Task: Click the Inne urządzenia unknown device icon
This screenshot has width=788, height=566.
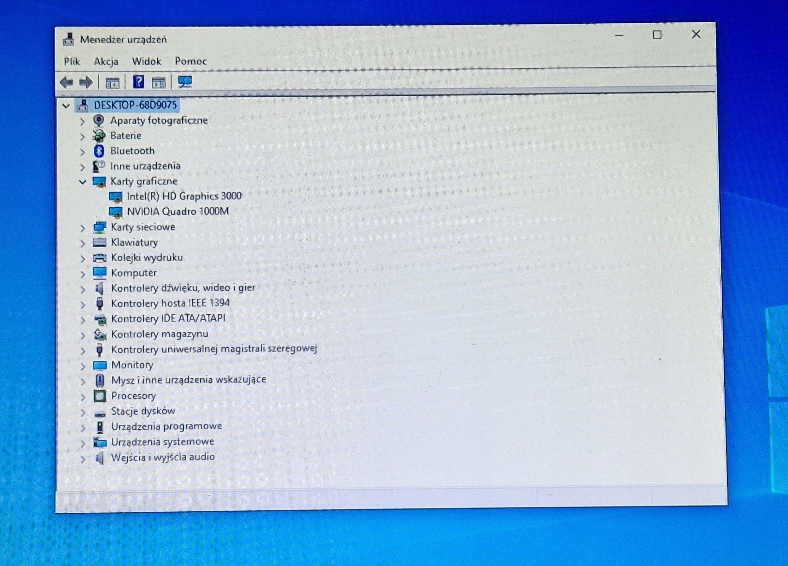Action: [99, 166]
